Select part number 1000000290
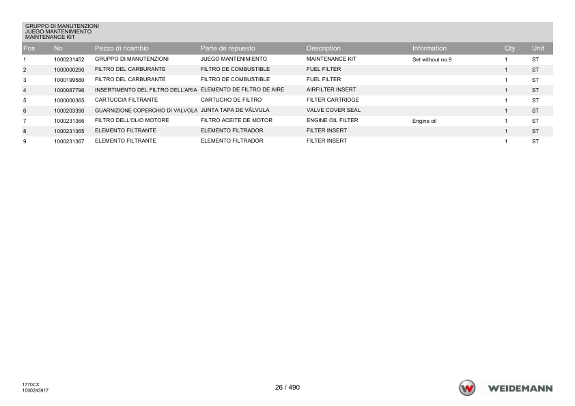The height and width of the screenshot is (406, 575). coord(69,70)
